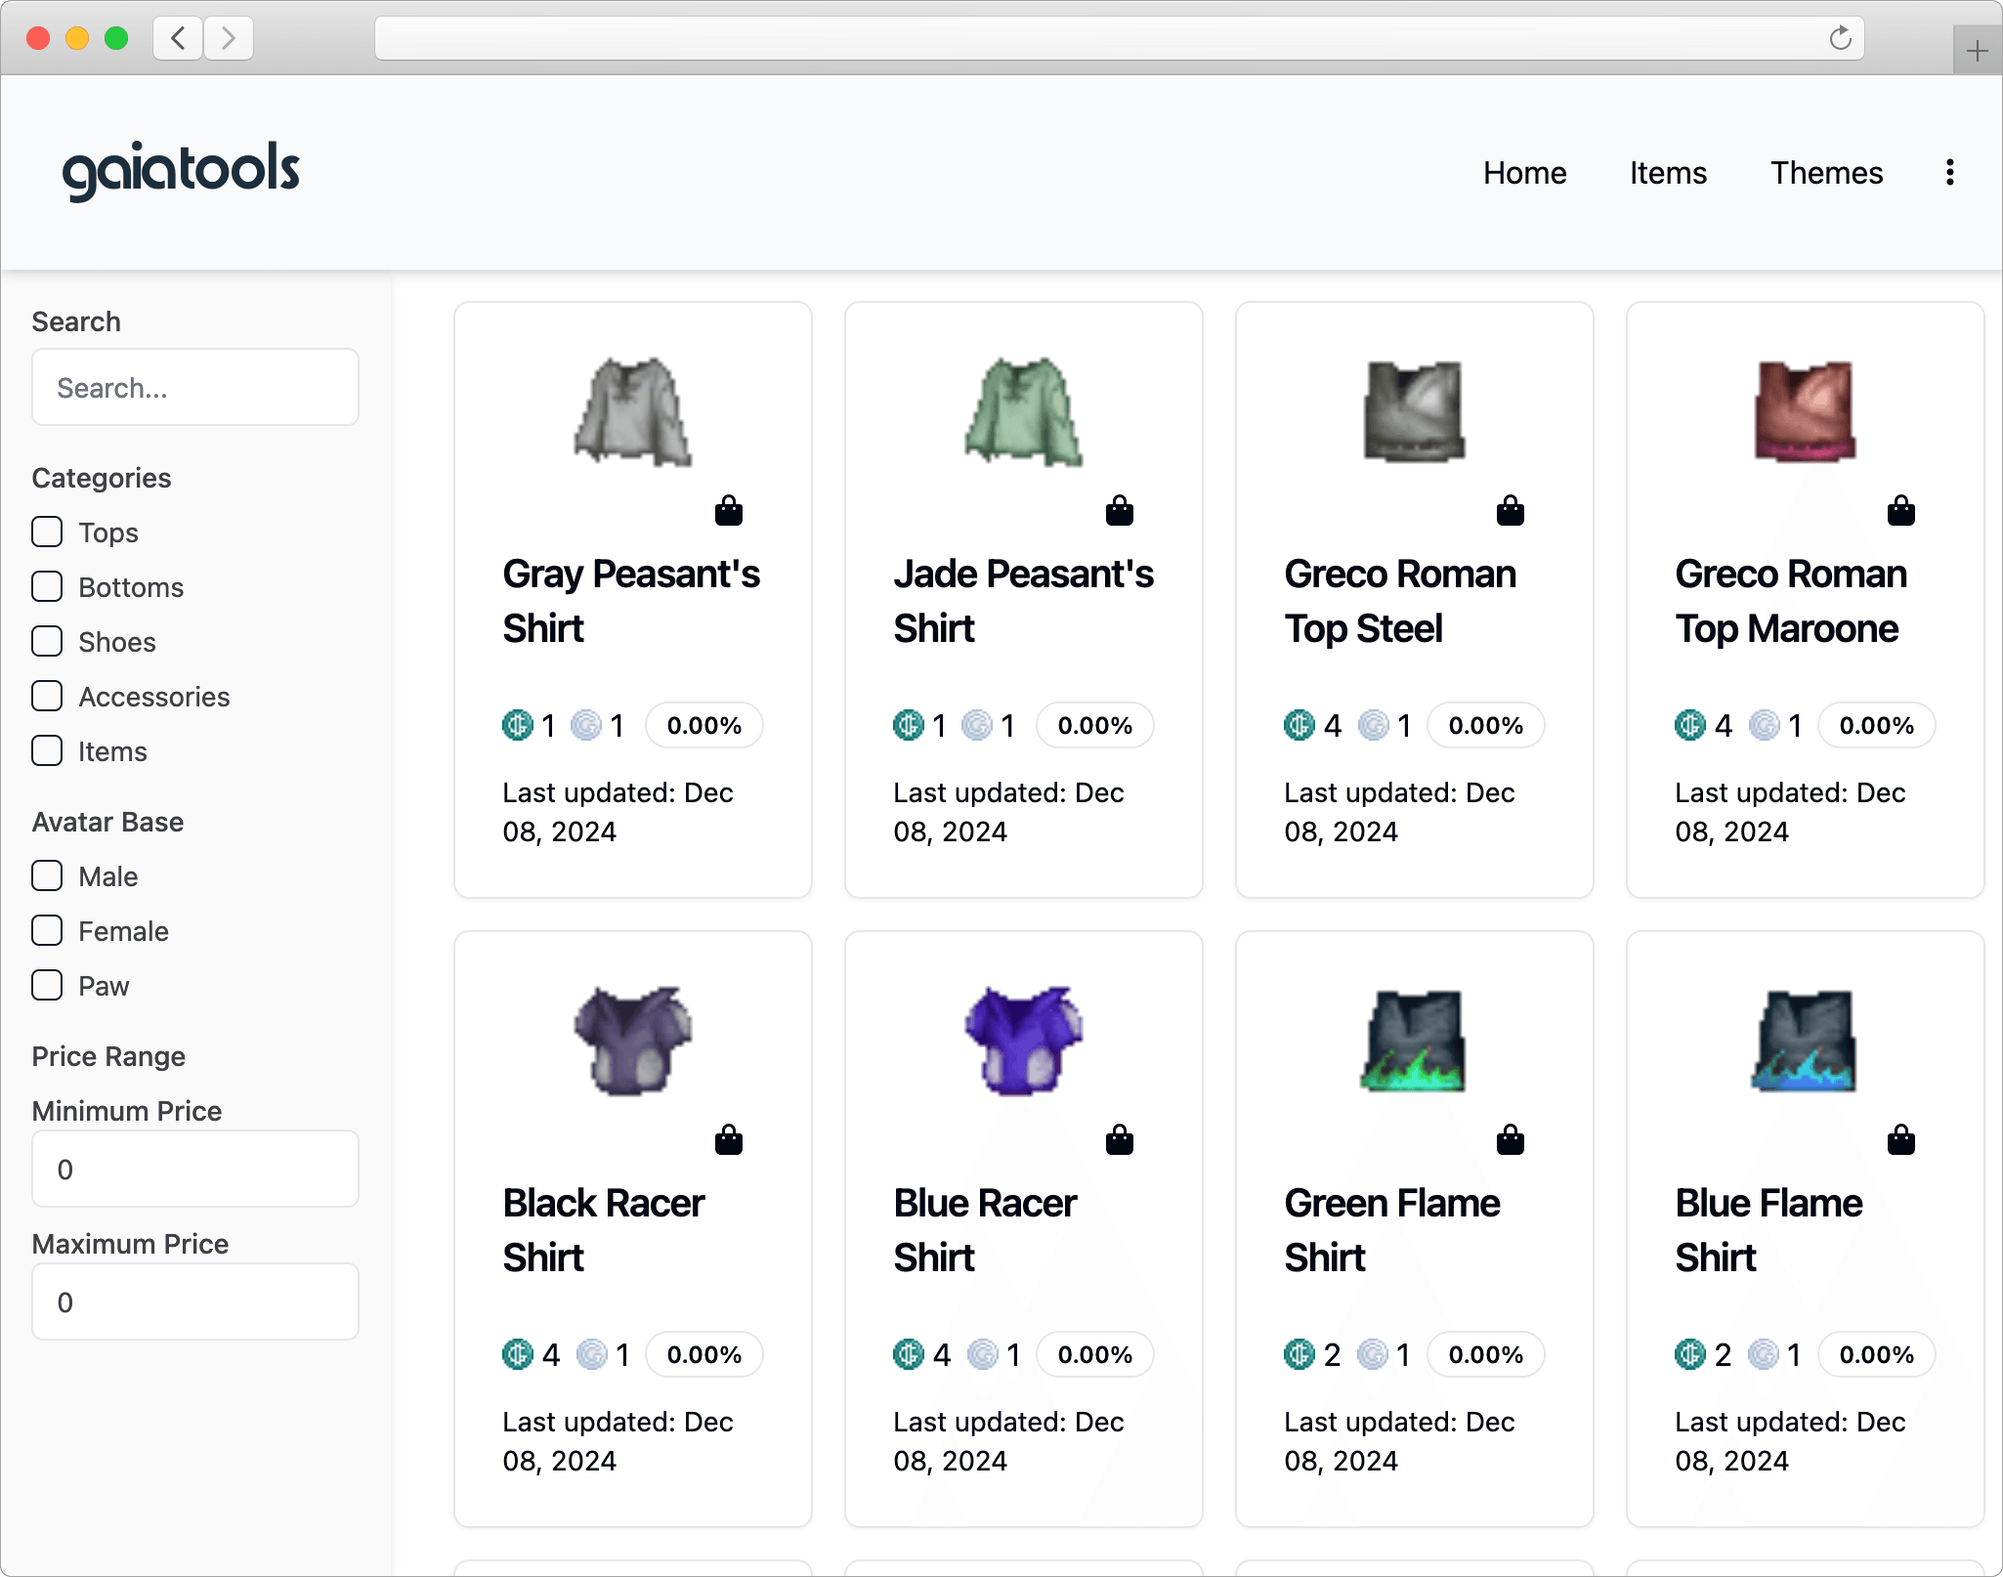2003x1577 pixels.
Task: Click the gaiatools logo
Action: tap(182, 168)
